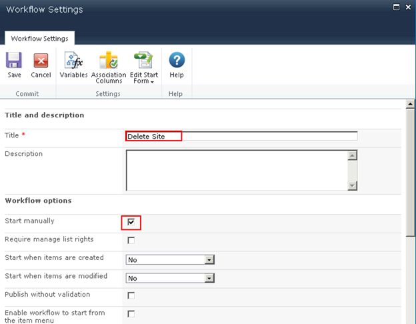The height and width of the screenshot is (324, 416).
Task: Check Enable workflow to start from item menu
Action: (131, 314)
